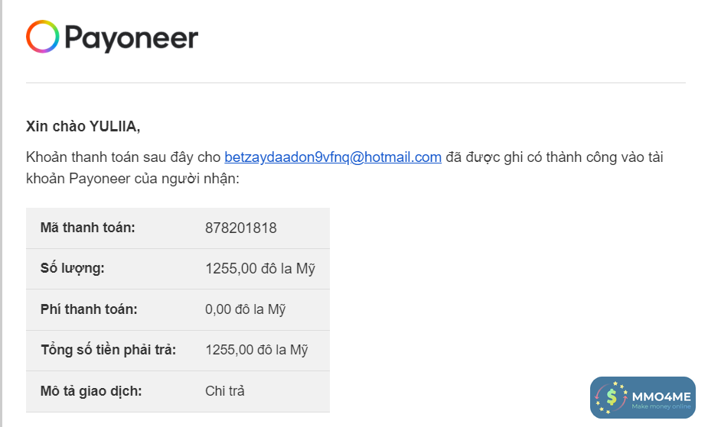Viewport: 708px width, 427px height.
Task: Click the fee value 0,00 đô la Mỹ
Action: [245, 309]
